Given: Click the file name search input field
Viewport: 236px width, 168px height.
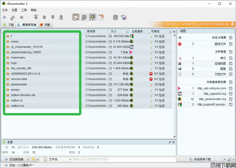Looking at the screenshot, I should pos(124,159).
